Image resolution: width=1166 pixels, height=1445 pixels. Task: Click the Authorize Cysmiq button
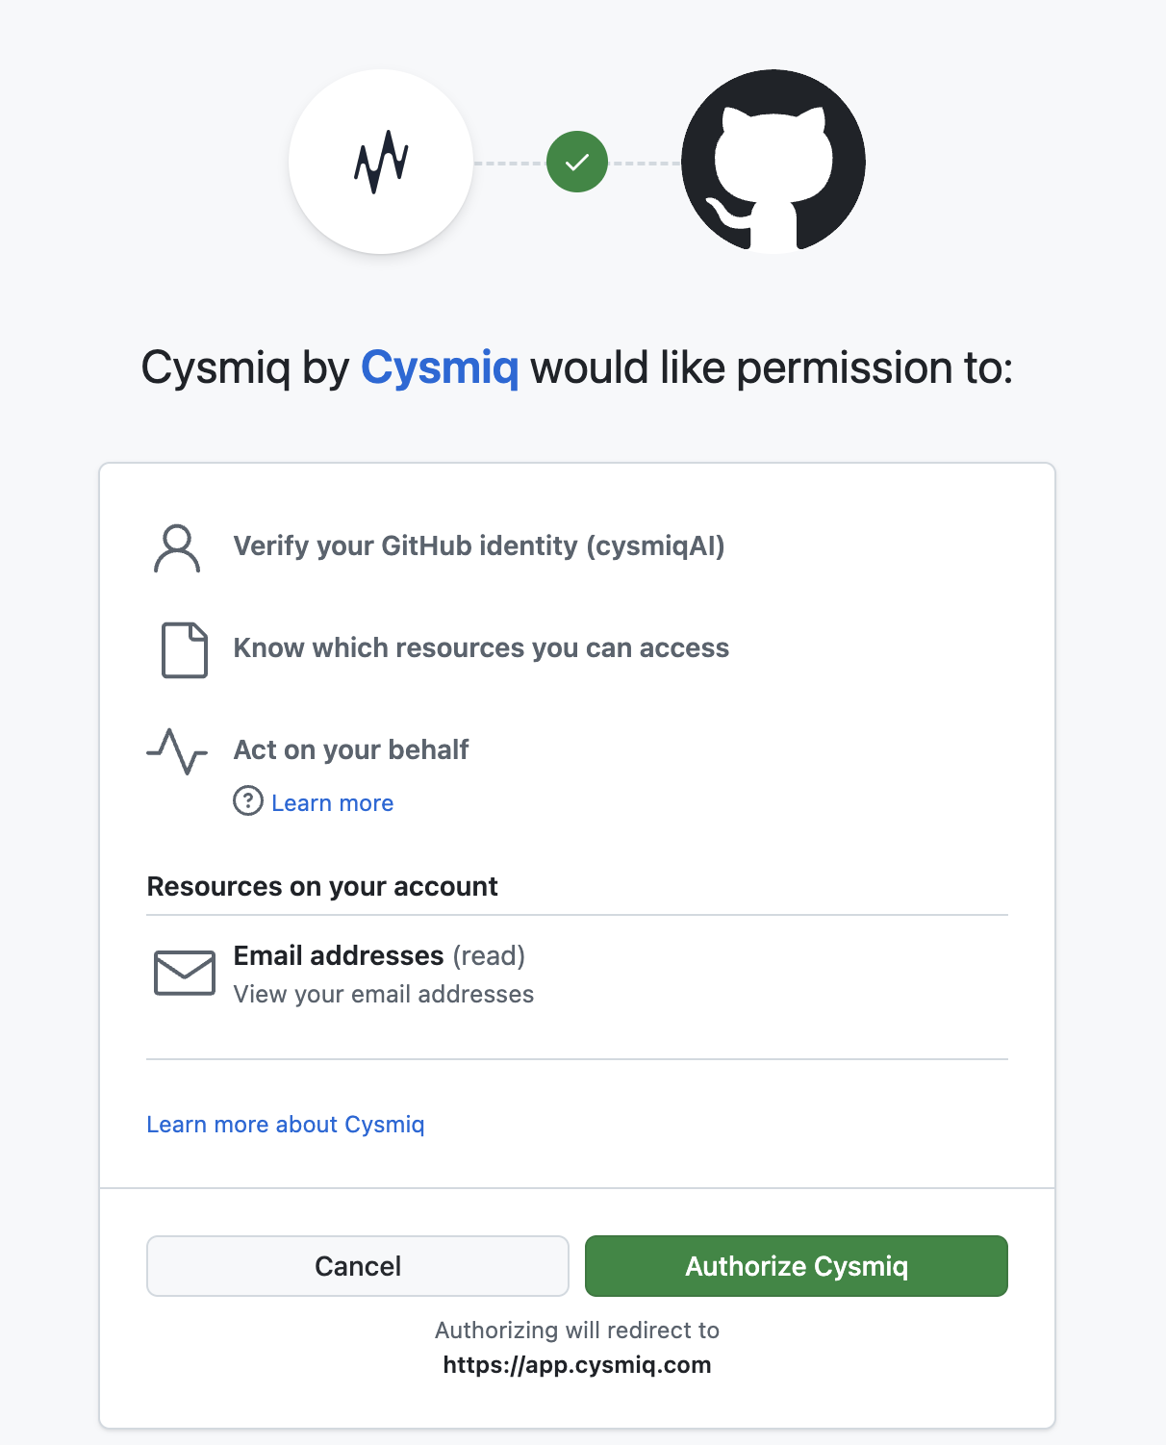(x=796, y=1266)
